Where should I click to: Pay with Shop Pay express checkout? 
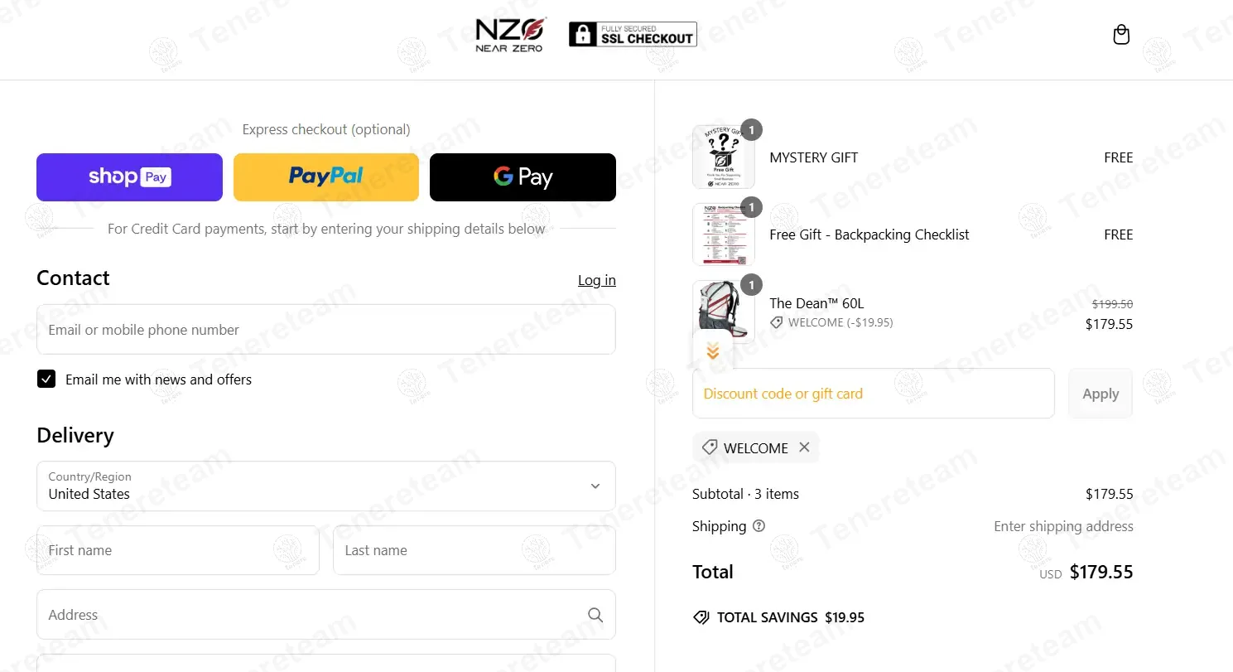click(x=129, y=177)
